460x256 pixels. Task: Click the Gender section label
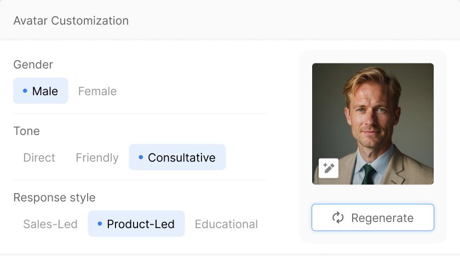(x=33, y=65)
